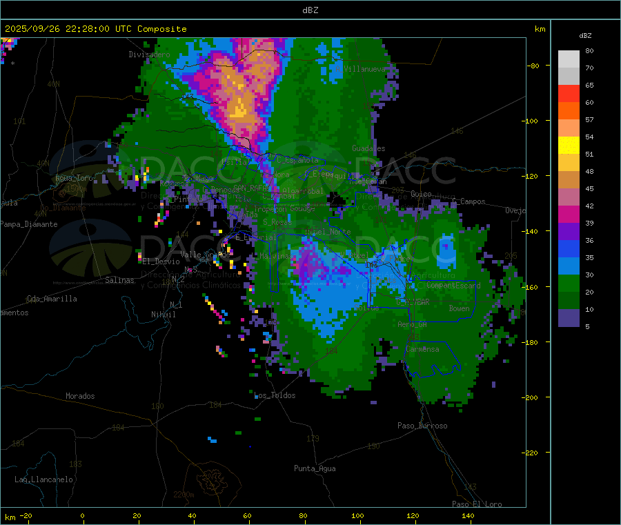Click the 'dBZ' title in the top bar
The width and height of the screenshot is (621, 525).
pos(310,10)
